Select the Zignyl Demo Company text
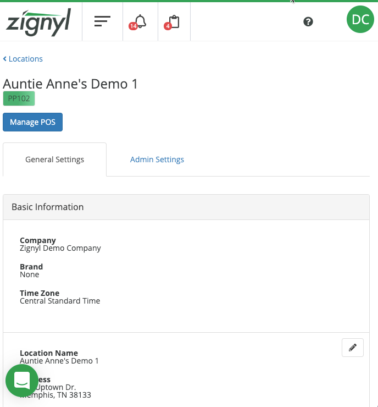 [60, 248]
